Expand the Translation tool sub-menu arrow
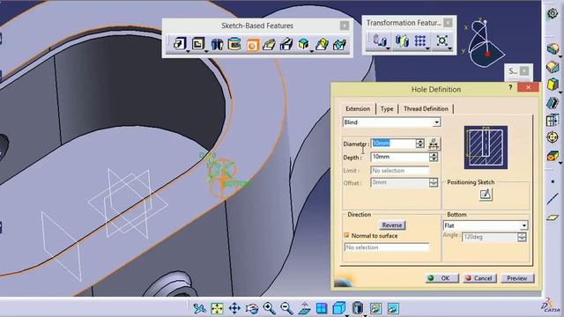Screen dimensions: 564x317 point(388,48)
